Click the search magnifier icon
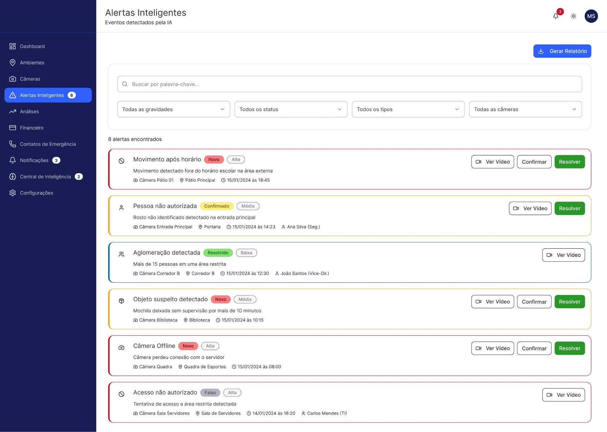Screen dimensions: 607x432 pyautogui.click(x=125, y=84)
